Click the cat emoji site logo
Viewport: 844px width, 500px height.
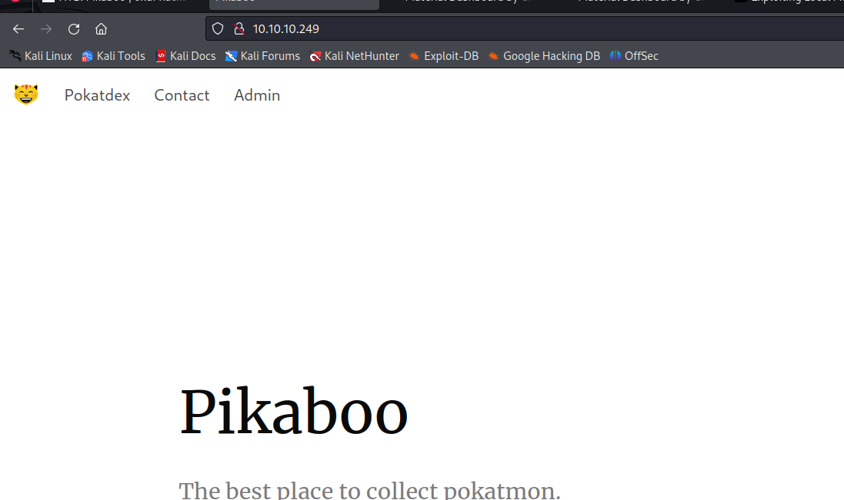click(26, 95)
